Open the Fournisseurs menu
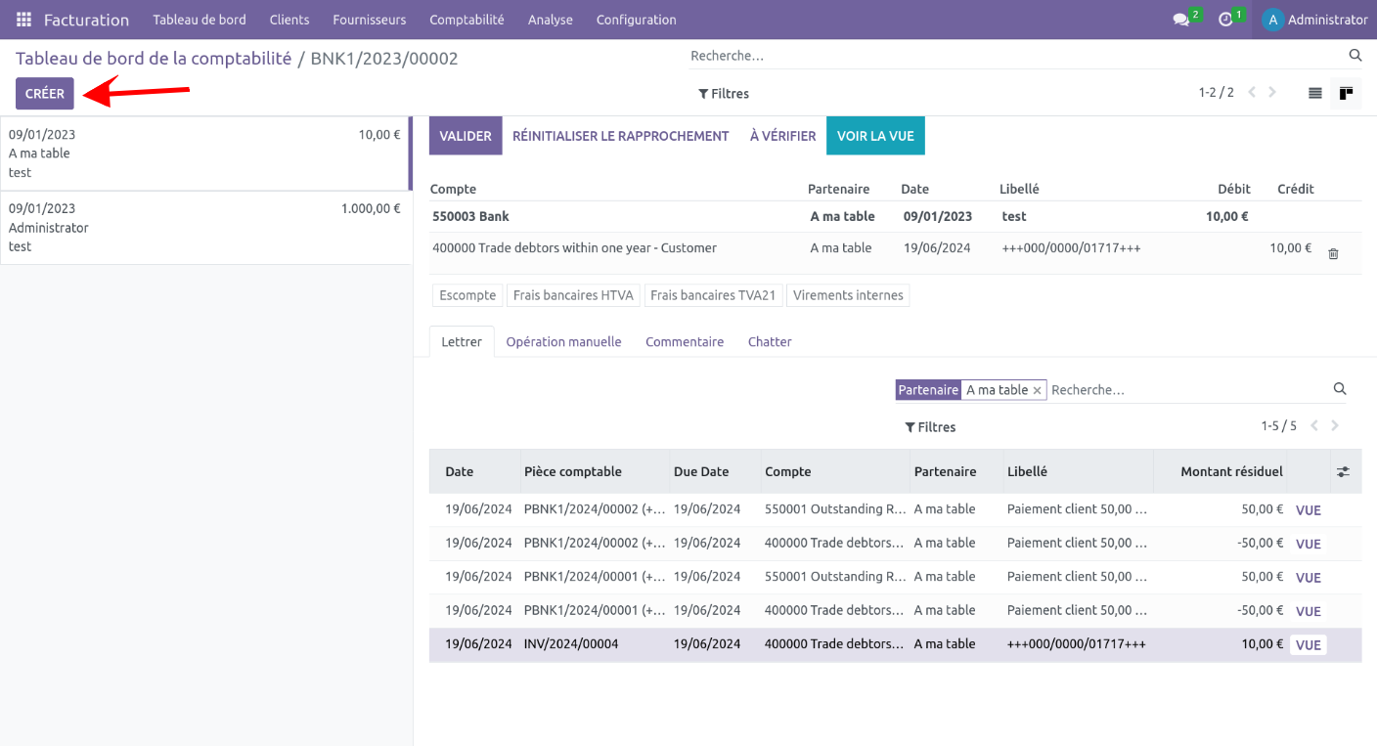 pyautogui.click(x=369, y=20)
